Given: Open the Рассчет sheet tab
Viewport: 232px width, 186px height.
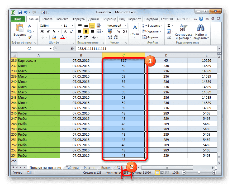Looking at the screenshot, I should tap(90, 167).
